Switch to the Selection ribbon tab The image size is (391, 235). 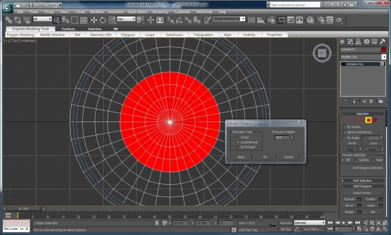click(94, 29)
